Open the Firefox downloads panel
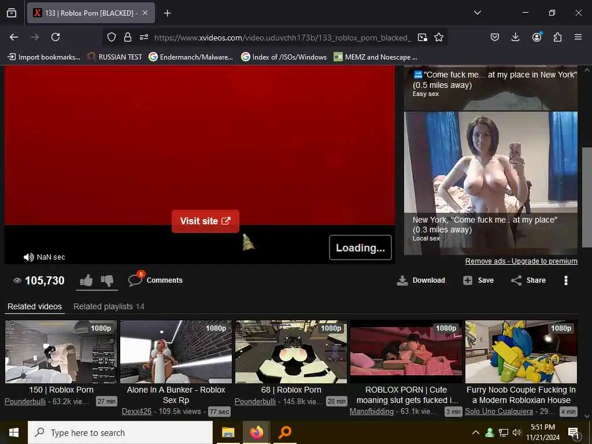592x444 pixels. click(x=515, y=37)
